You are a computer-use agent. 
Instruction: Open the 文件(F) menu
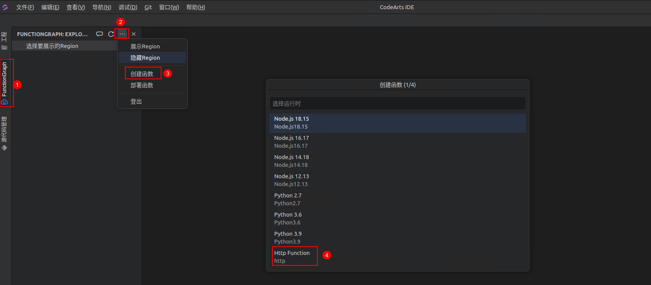(25, 7)
